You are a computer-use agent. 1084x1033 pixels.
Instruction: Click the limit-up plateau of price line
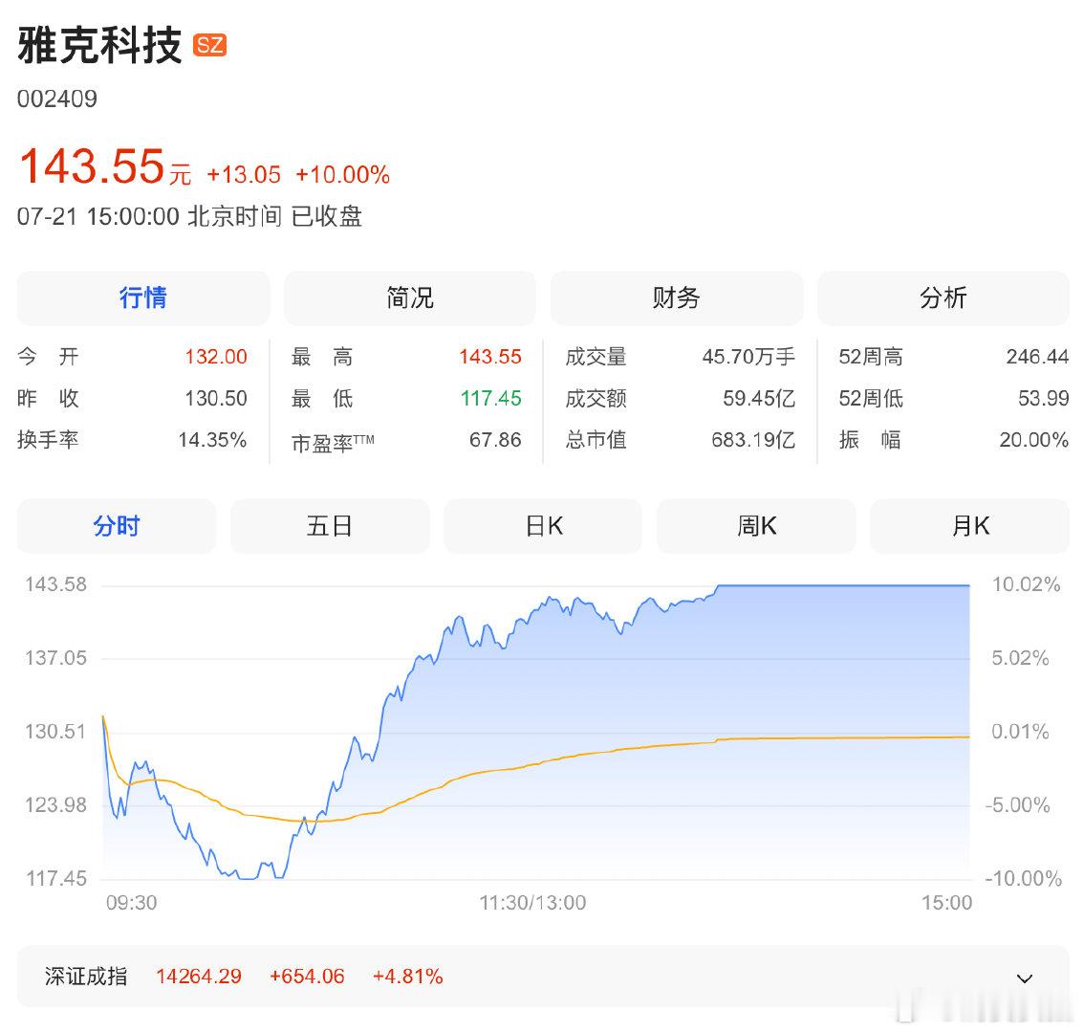click(x=843, y=586)
